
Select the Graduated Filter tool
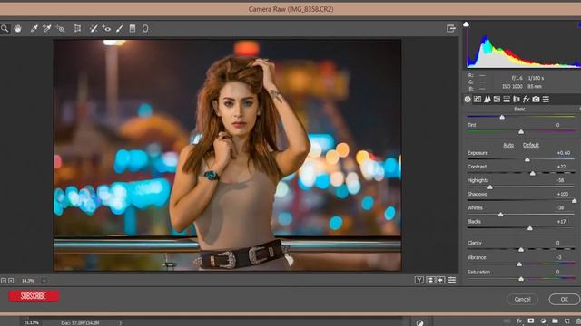tap(133, 28)
